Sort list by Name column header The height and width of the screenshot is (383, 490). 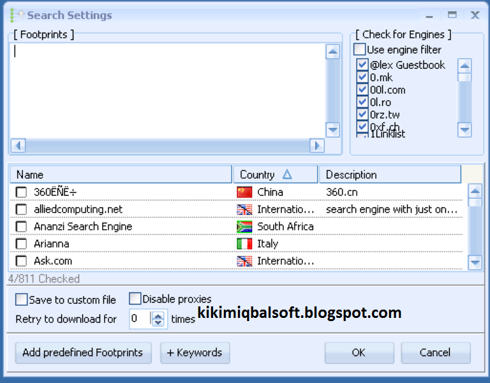tap(121, 174)
